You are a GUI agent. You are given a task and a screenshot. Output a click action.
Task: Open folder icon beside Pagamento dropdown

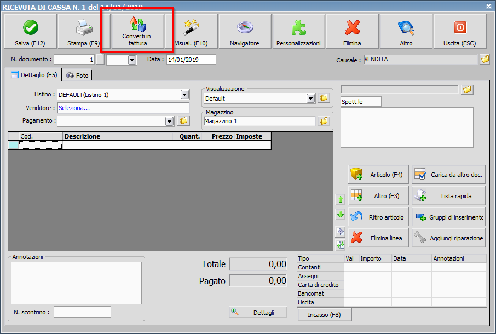pyautogui.click(x=183, y=121)
